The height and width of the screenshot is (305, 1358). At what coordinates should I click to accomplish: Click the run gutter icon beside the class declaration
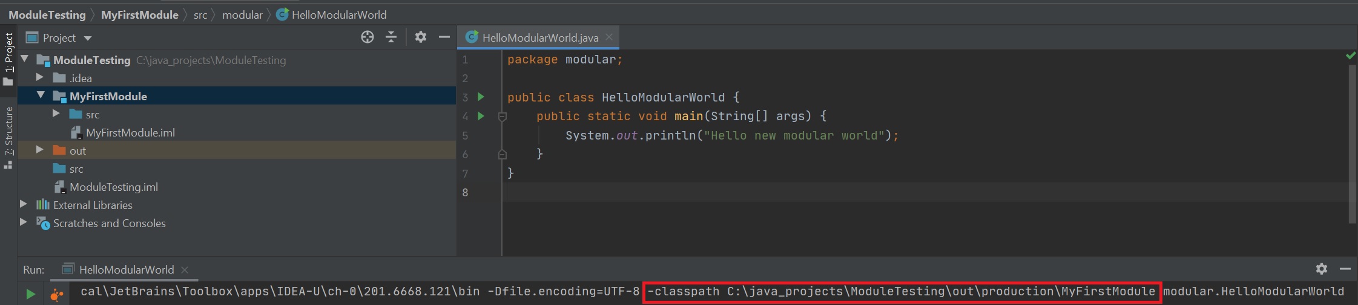[481, 97]
